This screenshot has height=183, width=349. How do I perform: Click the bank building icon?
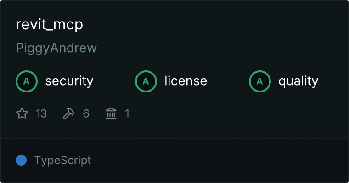point(111,113)
